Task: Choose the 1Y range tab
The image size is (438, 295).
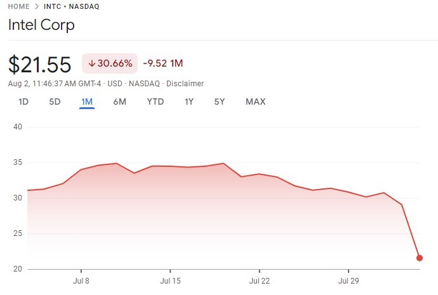Action: pyautogui.click(x=189, y=102)
